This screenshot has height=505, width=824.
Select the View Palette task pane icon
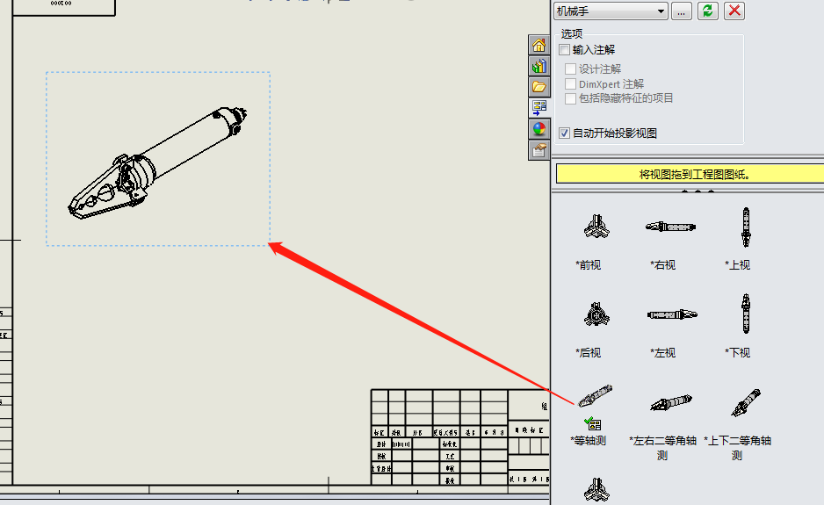point(538,108)
